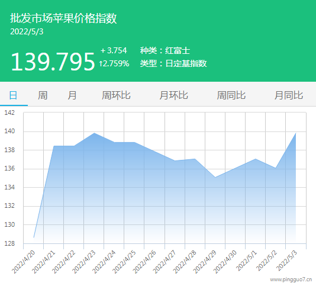Select the 日 daily tab
Screen dimensions: 316x286
pos(13,95)
